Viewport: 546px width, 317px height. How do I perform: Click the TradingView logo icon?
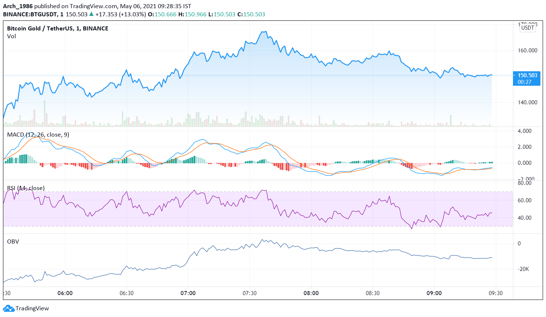point(9,308)
